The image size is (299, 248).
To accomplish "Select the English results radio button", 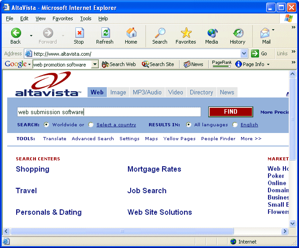I will pyautogui.click(x=235, y=124).
